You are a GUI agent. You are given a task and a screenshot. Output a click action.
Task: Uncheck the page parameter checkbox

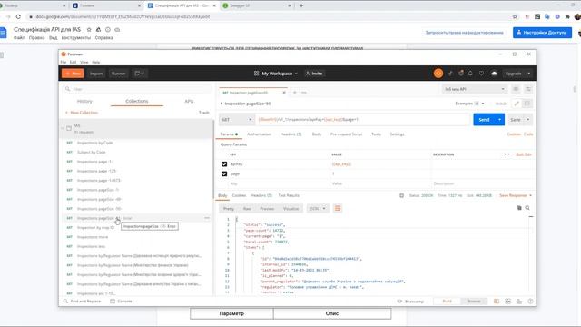(x=224, y=173)
